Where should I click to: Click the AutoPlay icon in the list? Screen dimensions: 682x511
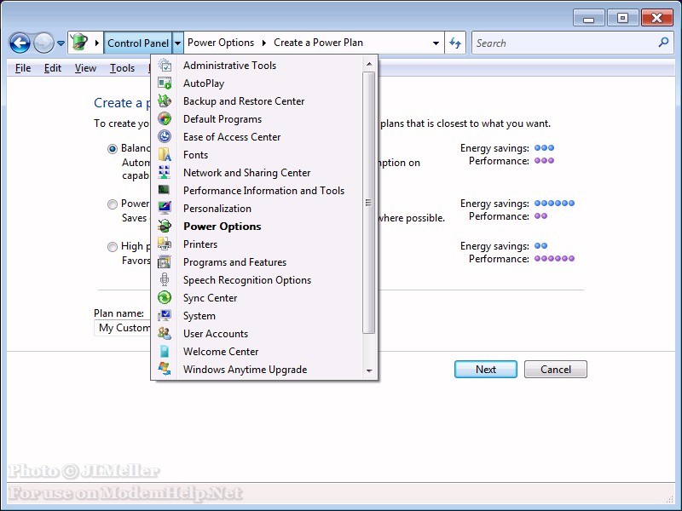165,83
